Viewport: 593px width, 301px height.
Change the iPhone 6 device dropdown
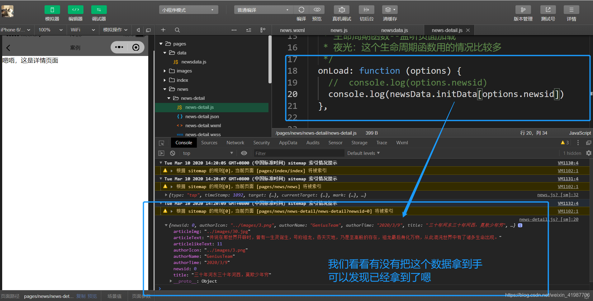pyautogui.click(x=16, y=30)
